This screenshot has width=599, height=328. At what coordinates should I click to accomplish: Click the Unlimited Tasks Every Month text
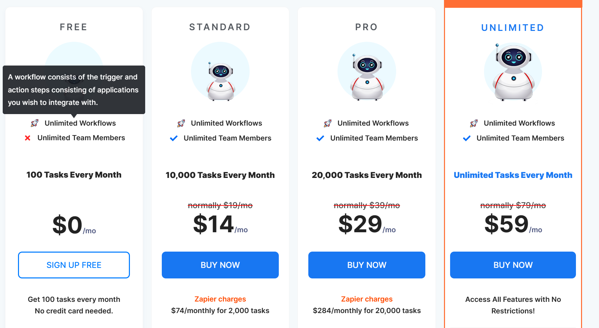[513, 175]
